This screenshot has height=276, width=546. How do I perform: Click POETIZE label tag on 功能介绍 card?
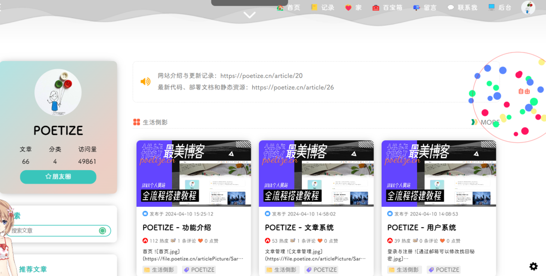199,270
